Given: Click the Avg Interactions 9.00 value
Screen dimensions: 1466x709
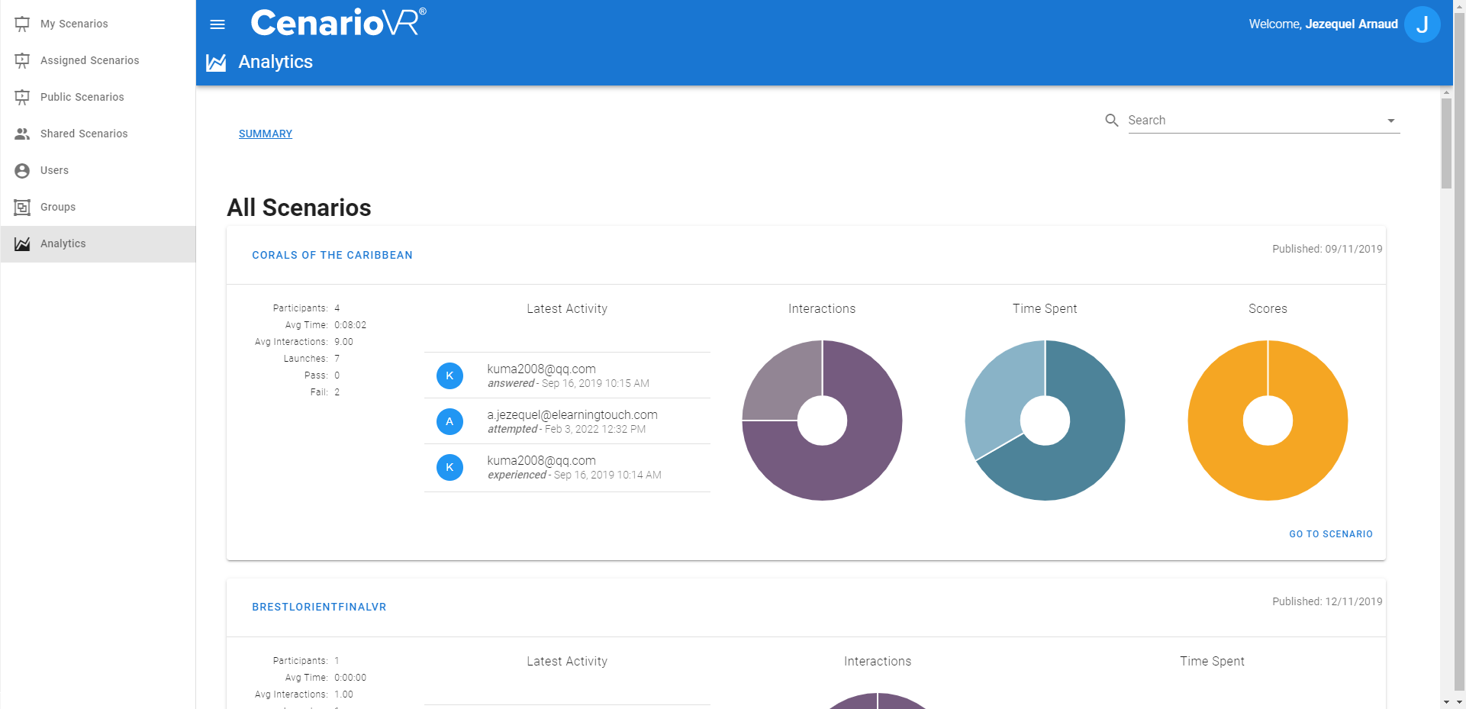Looking at the screenshot, I should (x=343, y=342).
